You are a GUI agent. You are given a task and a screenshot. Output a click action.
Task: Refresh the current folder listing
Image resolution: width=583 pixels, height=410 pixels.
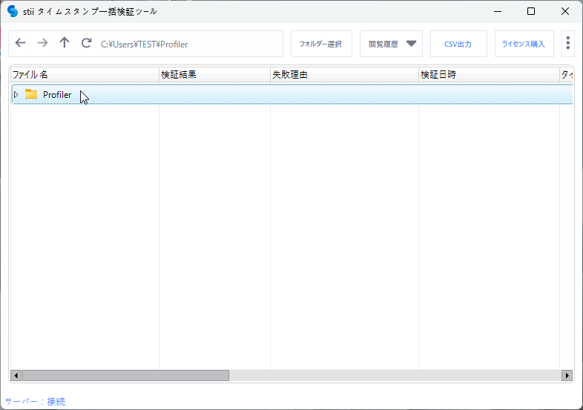(x=87, y=44)
